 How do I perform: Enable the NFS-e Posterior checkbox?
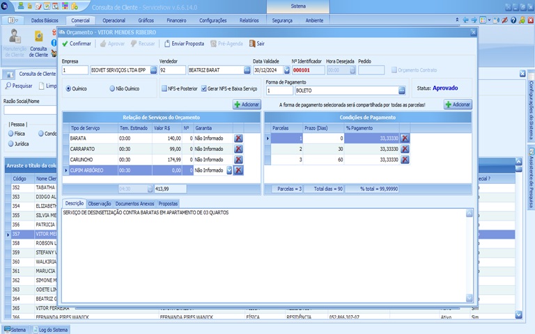coord(164,88)
